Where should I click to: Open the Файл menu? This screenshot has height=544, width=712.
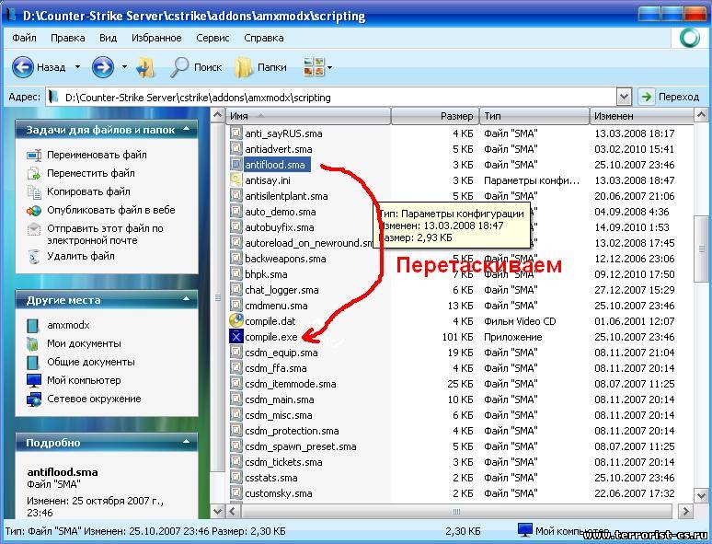click(24, 38)
